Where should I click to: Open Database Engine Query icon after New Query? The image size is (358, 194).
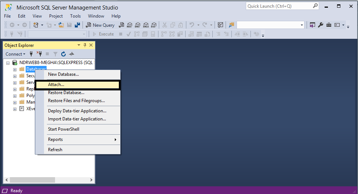tap(121, 25)
